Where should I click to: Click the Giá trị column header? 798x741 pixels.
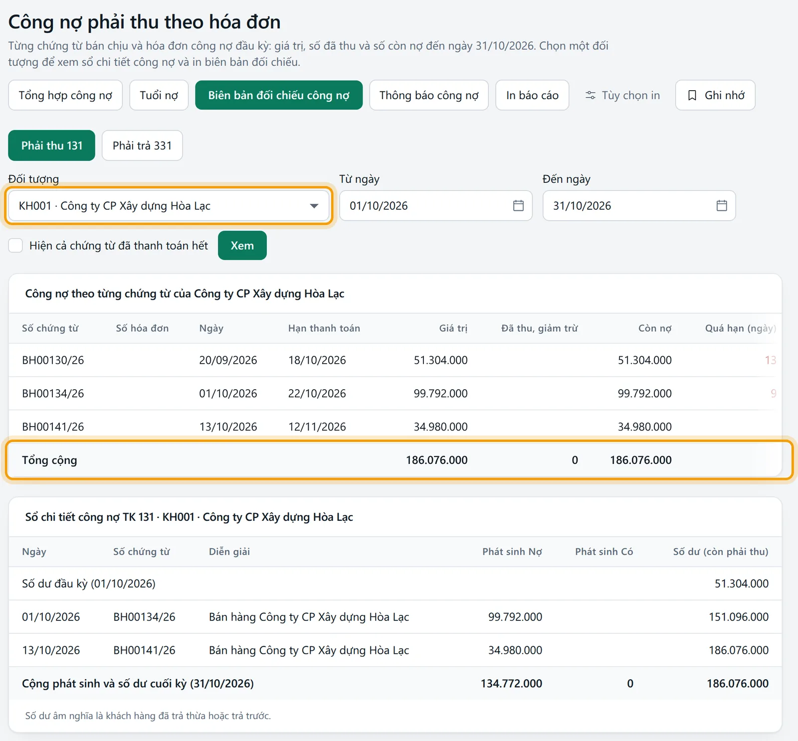coord(453,328)
